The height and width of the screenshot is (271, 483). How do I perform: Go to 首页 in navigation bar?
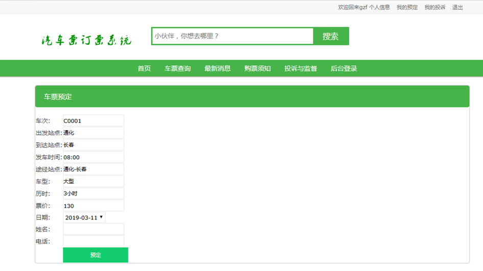[144, 68]
